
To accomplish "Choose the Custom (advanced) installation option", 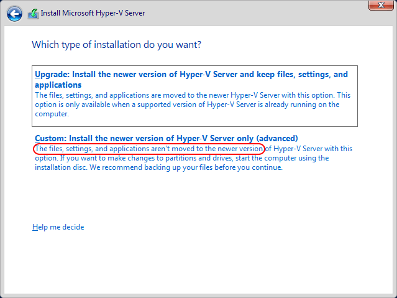I will pos(167,138).
